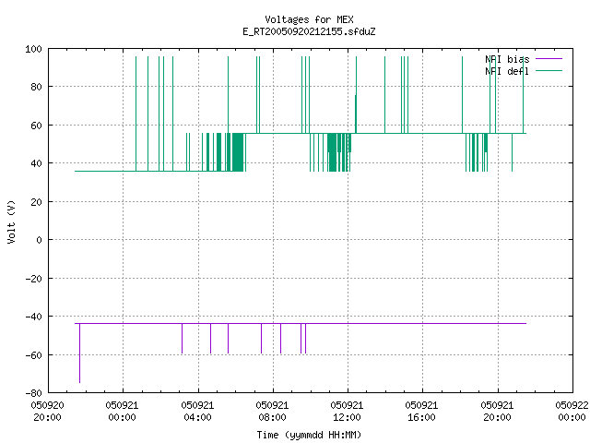
Task: Click the y-axis tick label 80
Action: coord(36,87)
